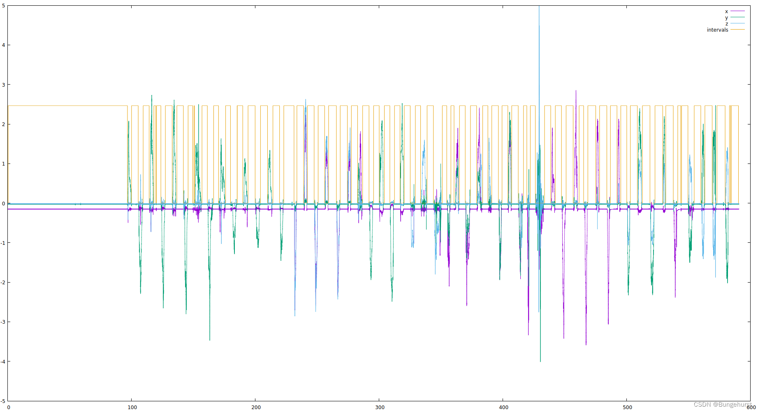Screen dimensions: 758x412
Task: Click the green line sample for y in legend
Action: click(737, 18)
